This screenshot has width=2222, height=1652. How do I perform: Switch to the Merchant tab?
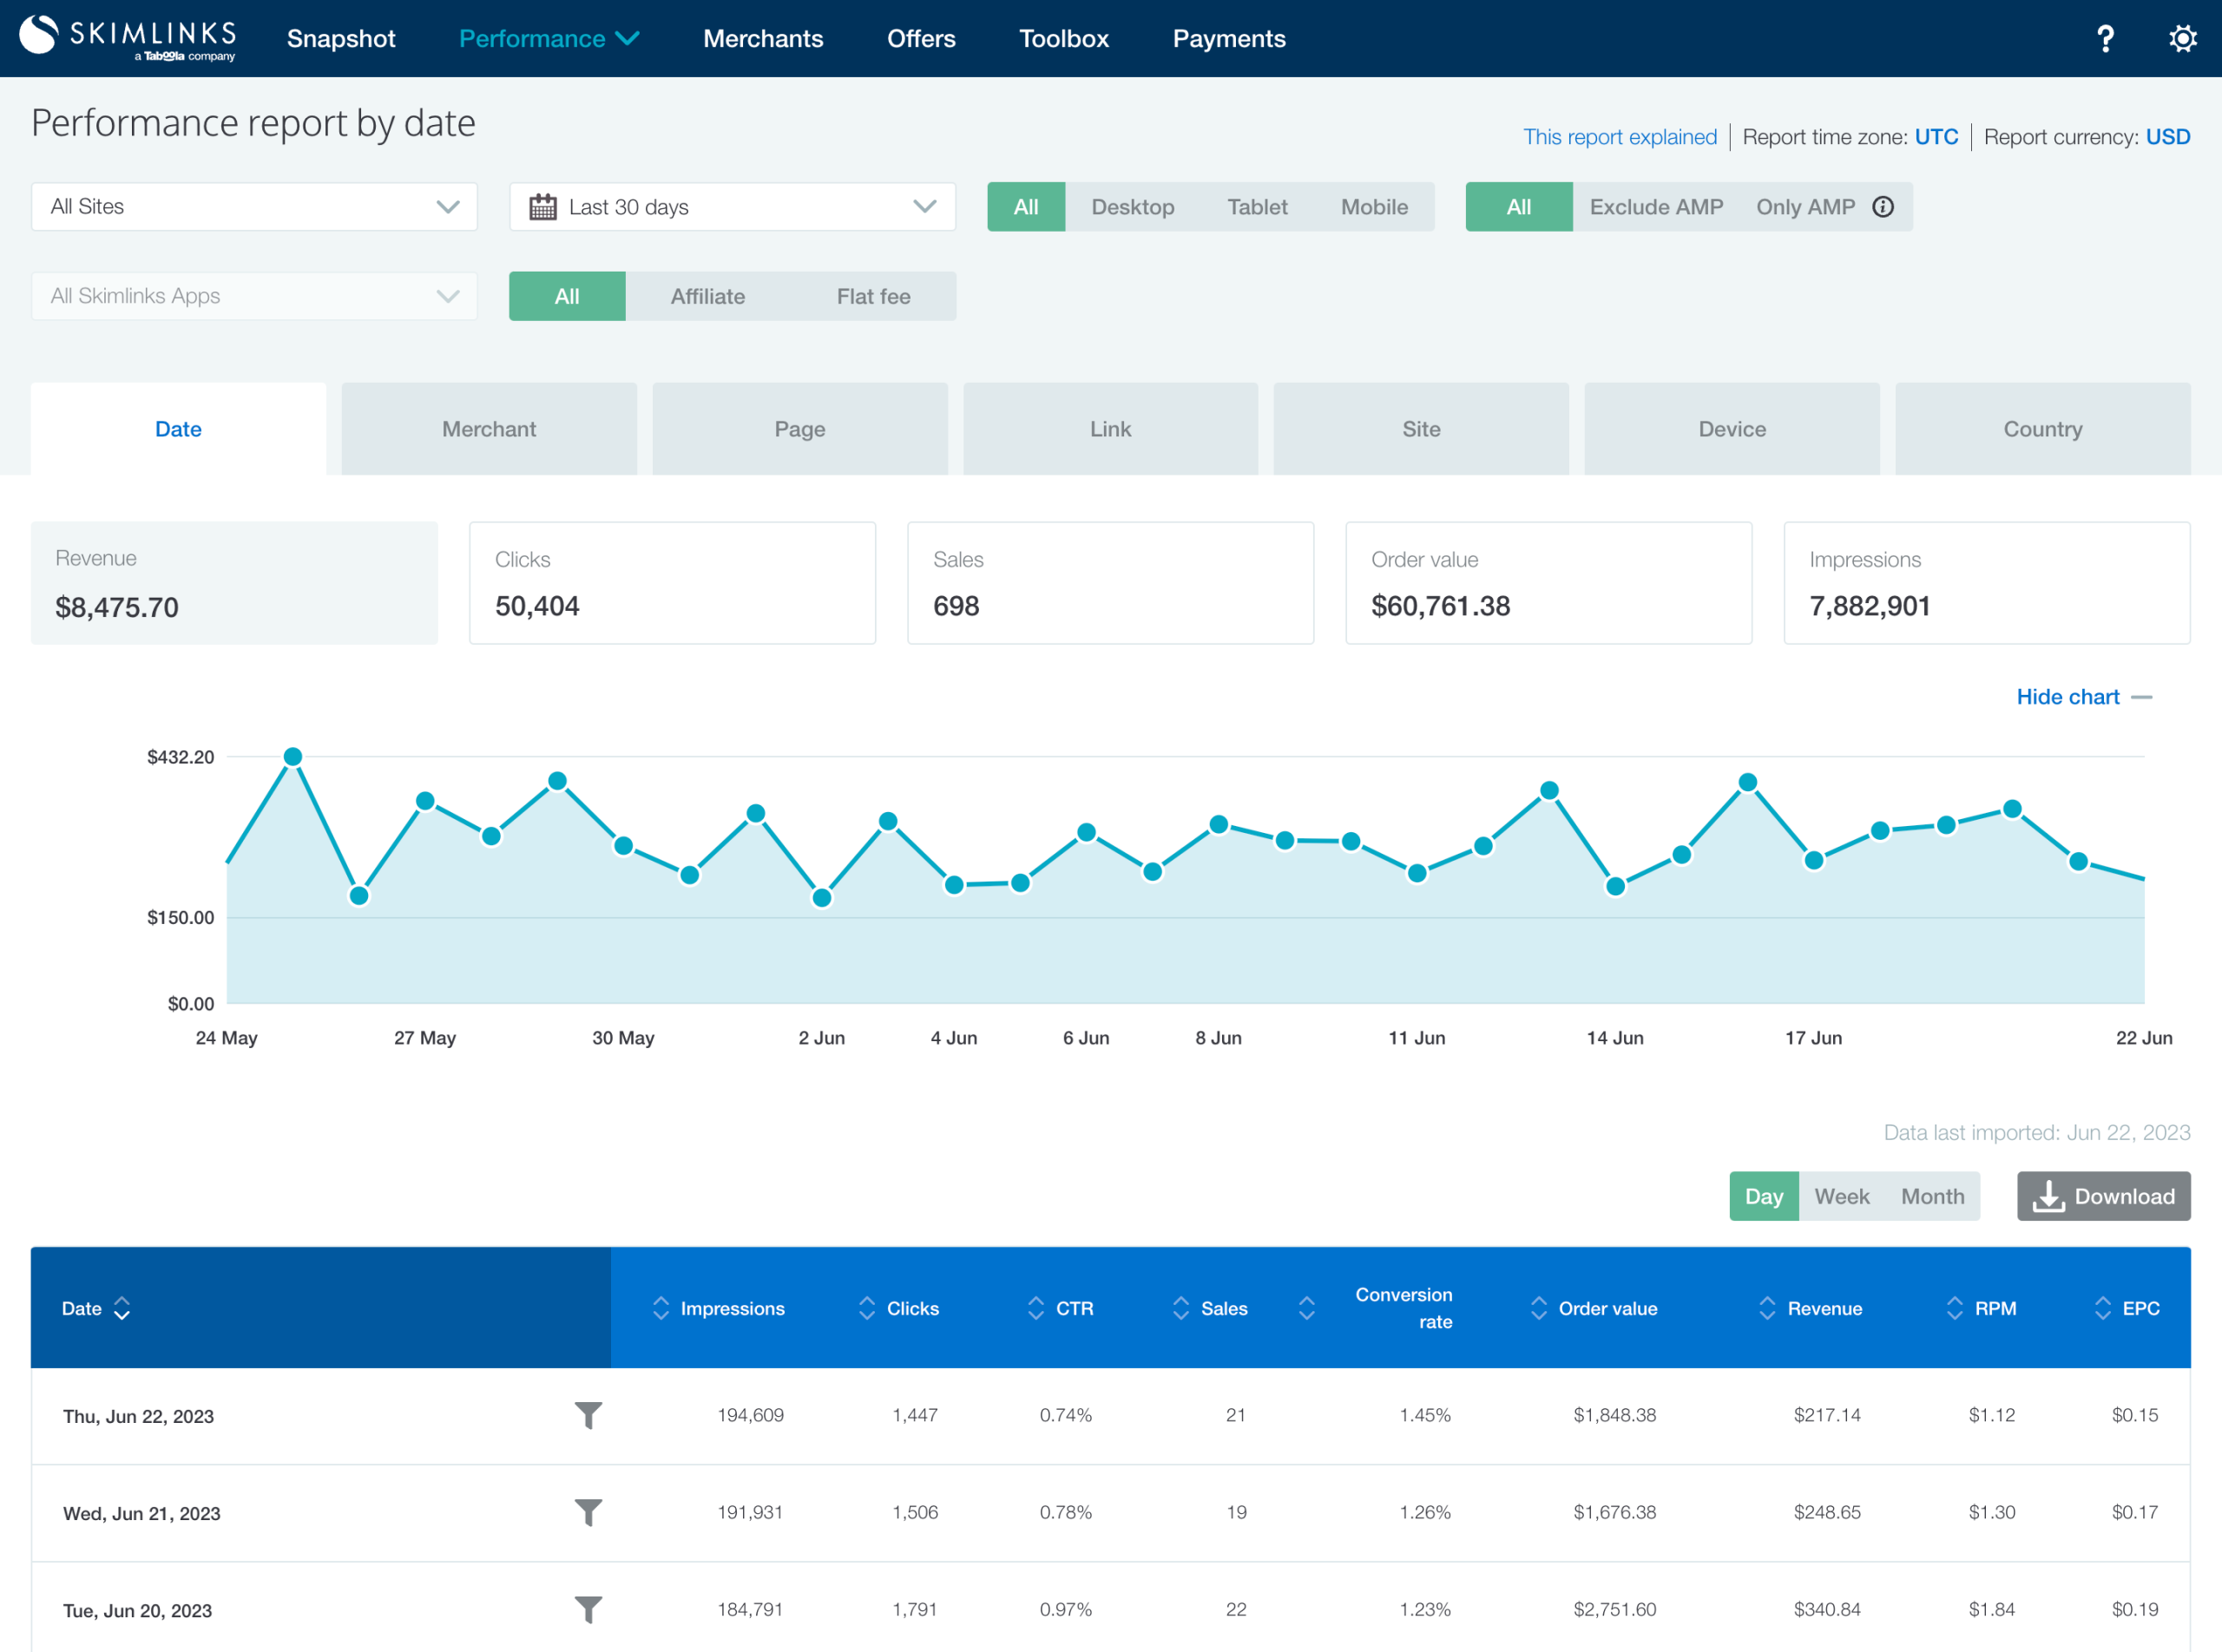[x=490, y=429]
